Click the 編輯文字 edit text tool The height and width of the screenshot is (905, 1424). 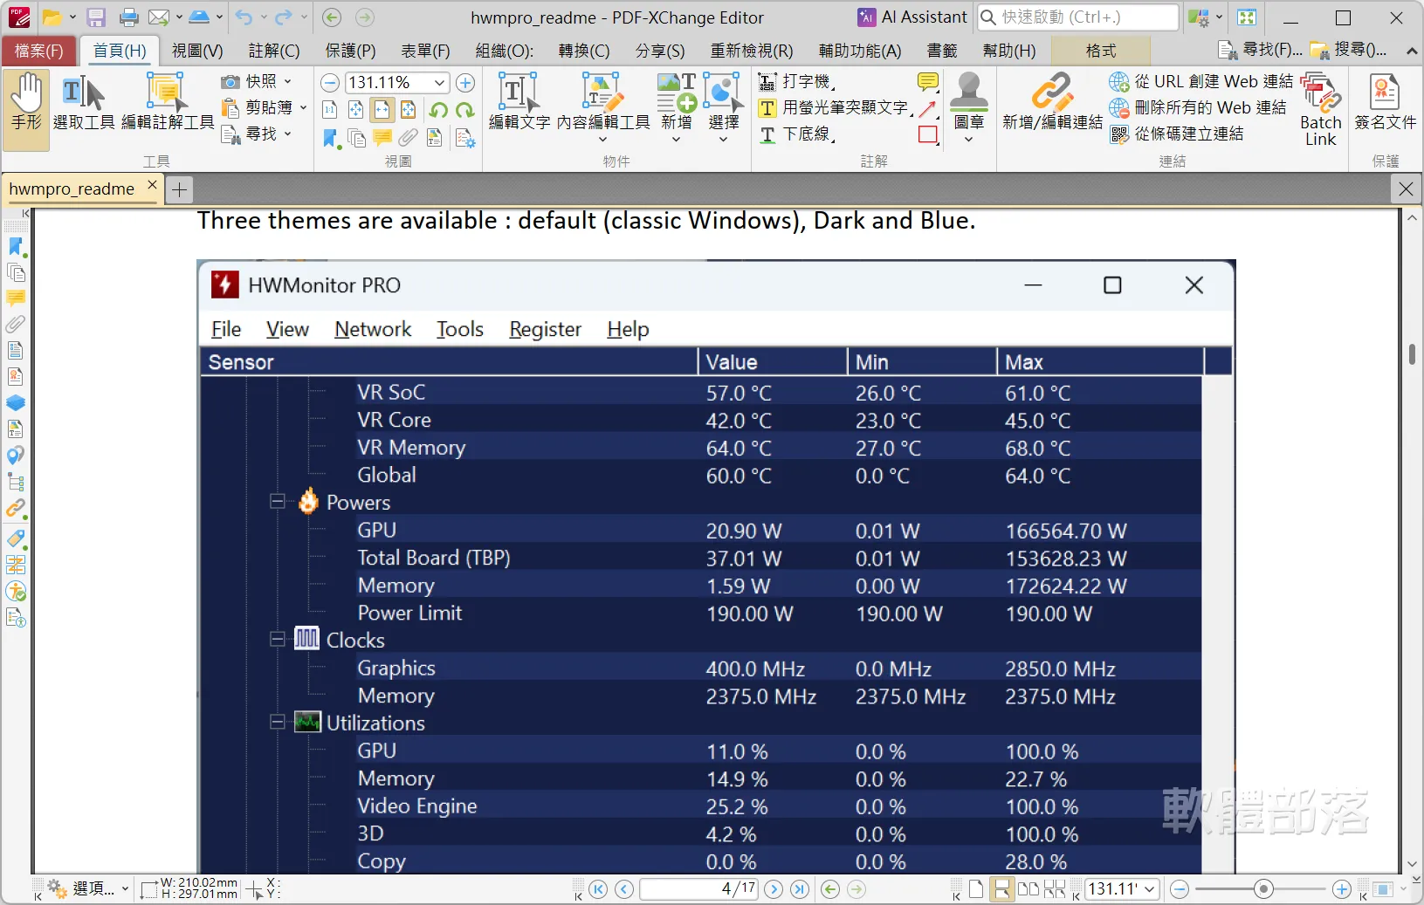tap(519, 103)
